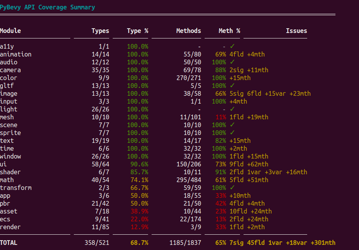Click the mesh module name
This screenshot has width=359, height=250.
(7, 117)
